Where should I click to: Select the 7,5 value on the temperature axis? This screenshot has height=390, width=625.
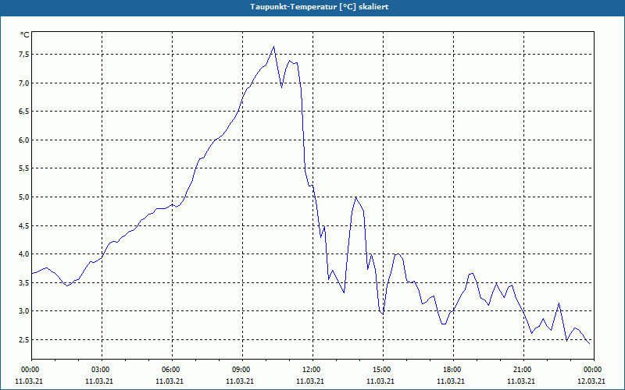coord(24,55)
